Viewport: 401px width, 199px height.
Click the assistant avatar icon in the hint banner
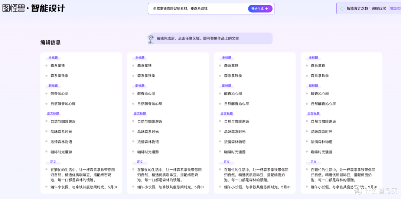click(x=150, y=39)
